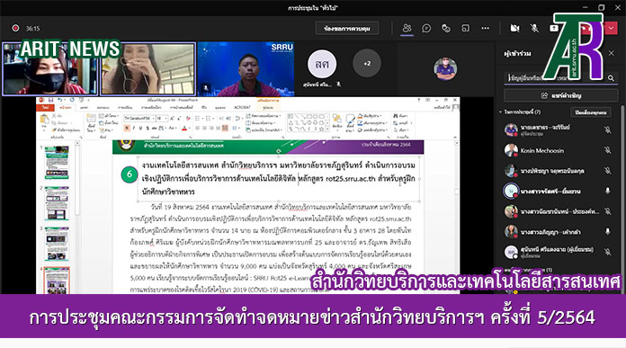Image resolution: width=626 pixels, height=348 pixels.
Task: Open the ACROBAT tab in PowerPoint ribbon
Action: pos(242,107)
